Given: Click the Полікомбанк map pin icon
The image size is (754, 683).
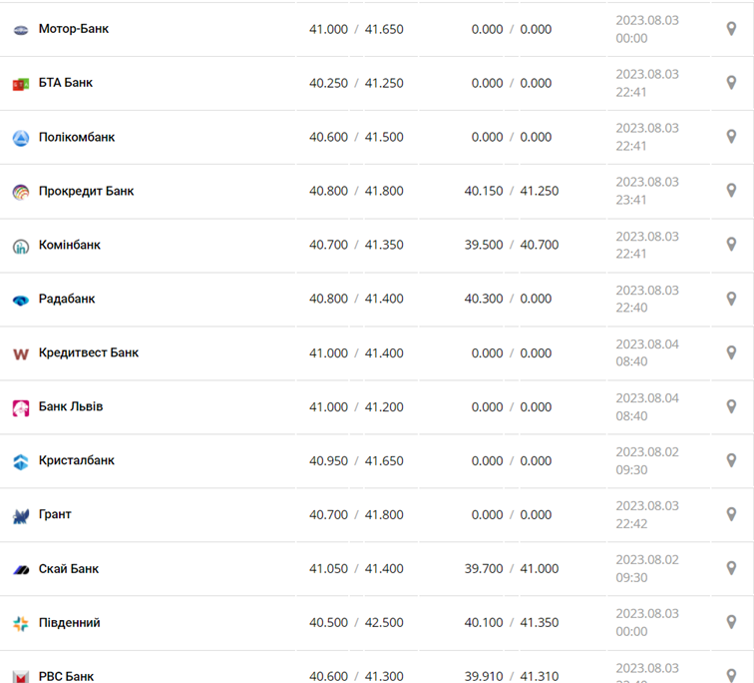Looking at the screenshot, I should [731, 137].
